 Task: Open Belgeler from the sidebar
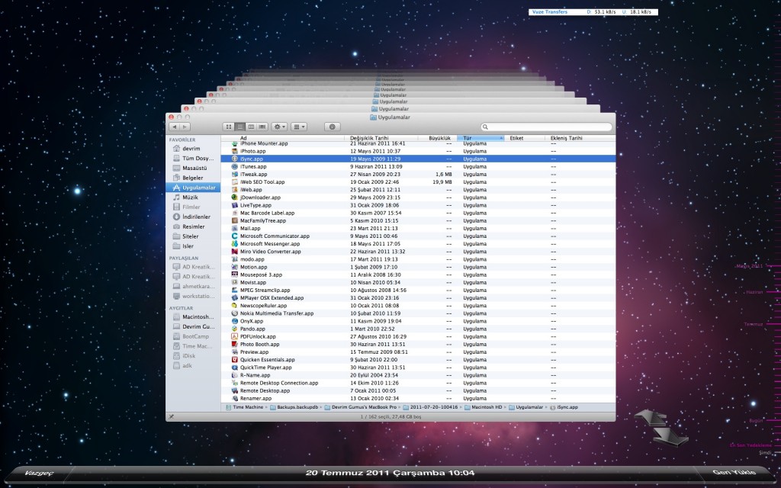click(192, 178)
